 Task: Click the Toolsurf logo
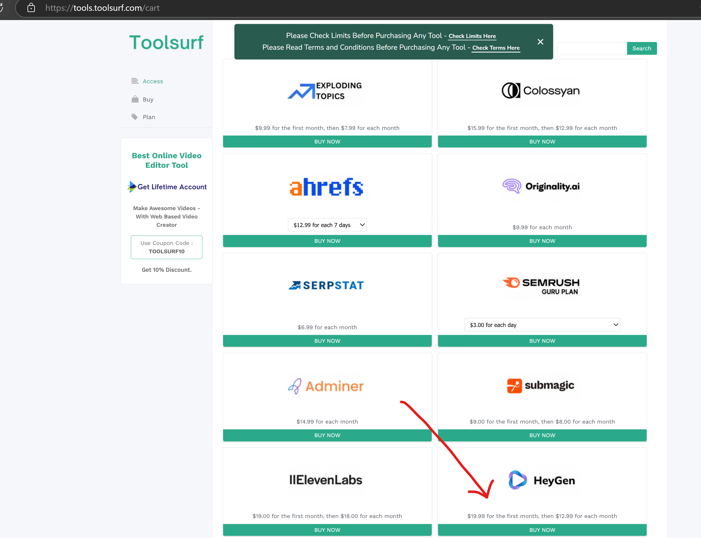click(x=166, y=42)
